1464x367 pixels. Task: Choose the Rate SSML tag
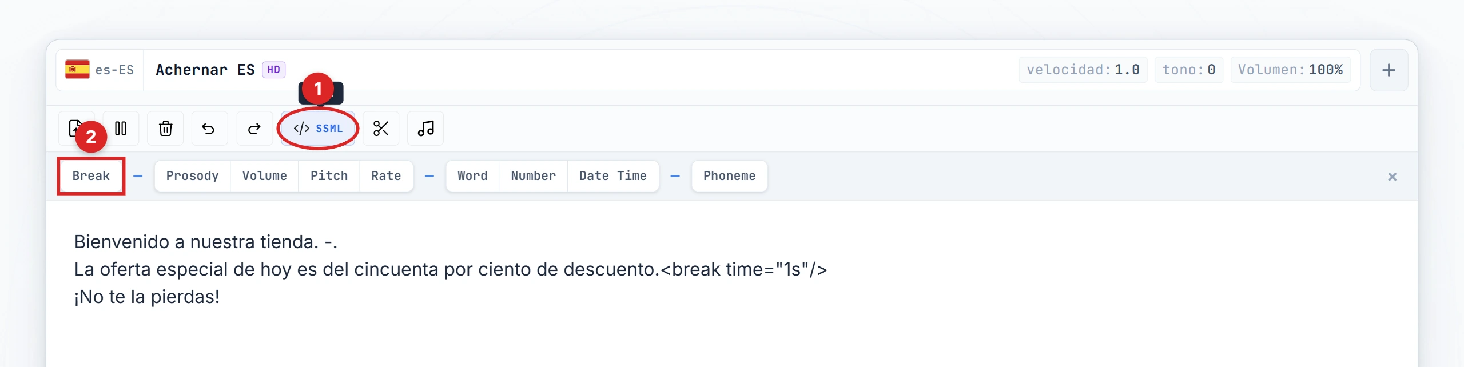tap(386, 176)
